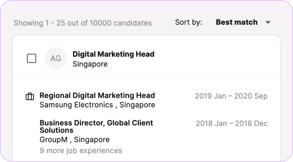Screen dimensions: 293x162
Task: Click the Samsung Electronics company name
Action: 76,105
